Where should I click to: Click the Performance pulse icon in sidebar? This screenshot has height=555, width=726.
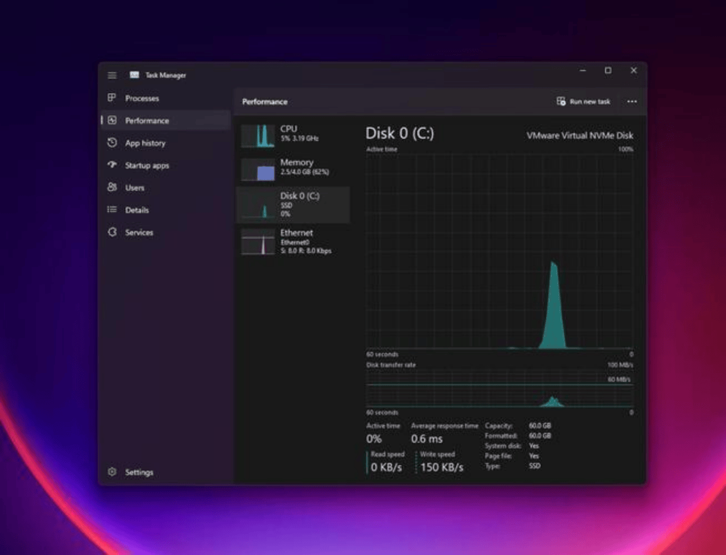[x=112, y=120]
